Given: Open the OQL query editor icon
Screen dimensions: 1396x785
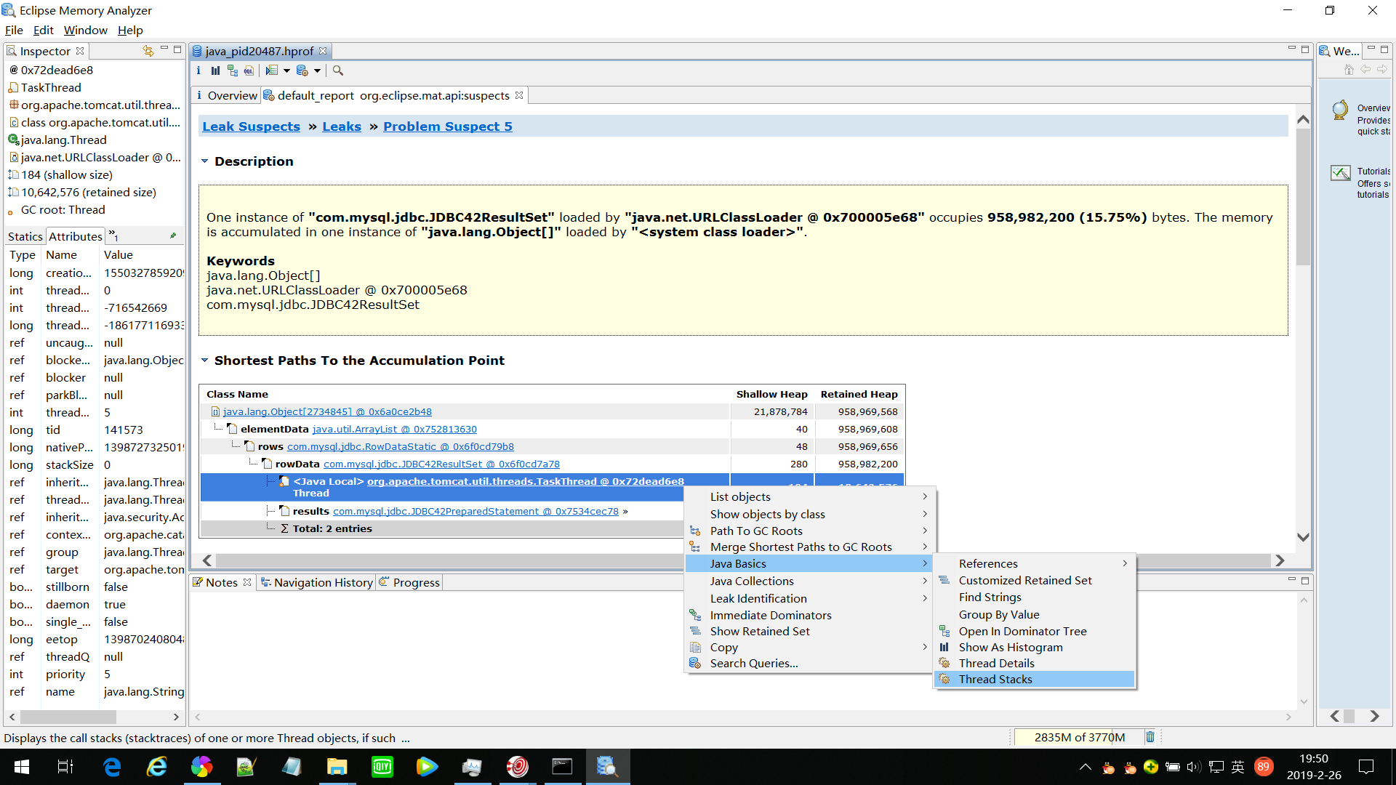Looking at the screenshot, I should point(249,71).
